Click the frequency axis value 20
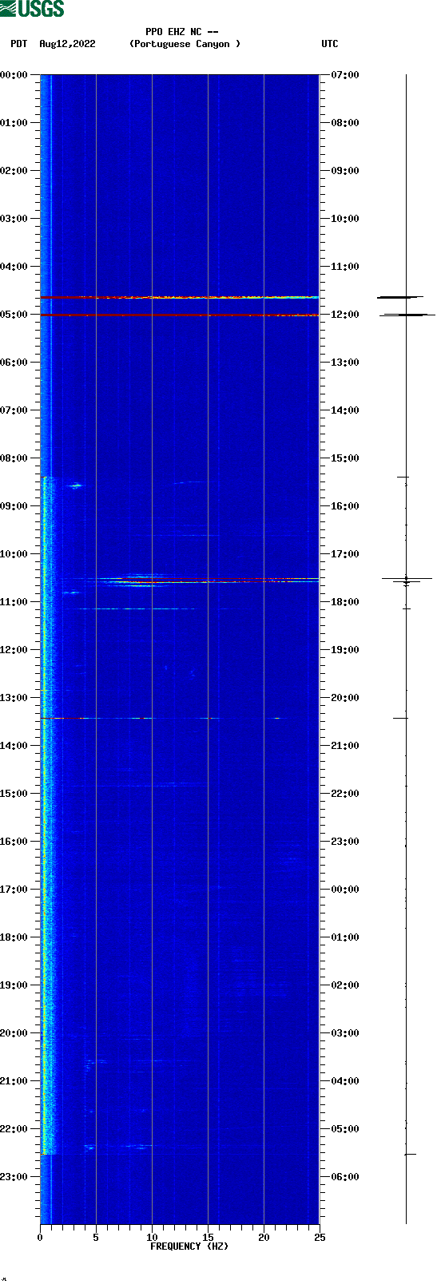441x1288 pixels. click(x=264, y=1238)
